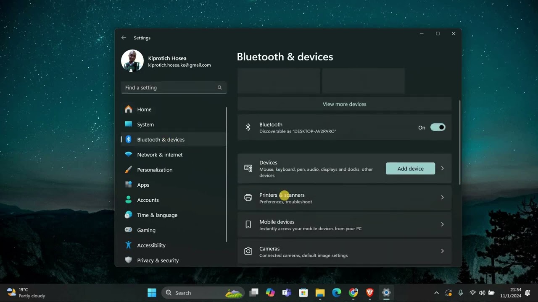Show hidden system tray icons

(x=436, y=293)
